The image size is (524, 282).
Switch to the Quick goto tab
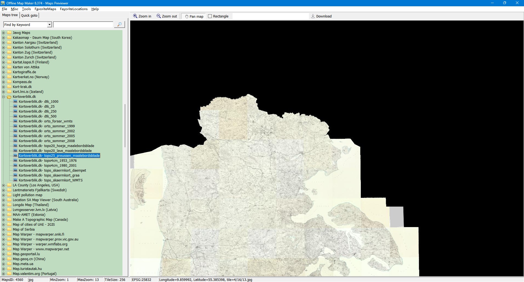coord(29,15)
